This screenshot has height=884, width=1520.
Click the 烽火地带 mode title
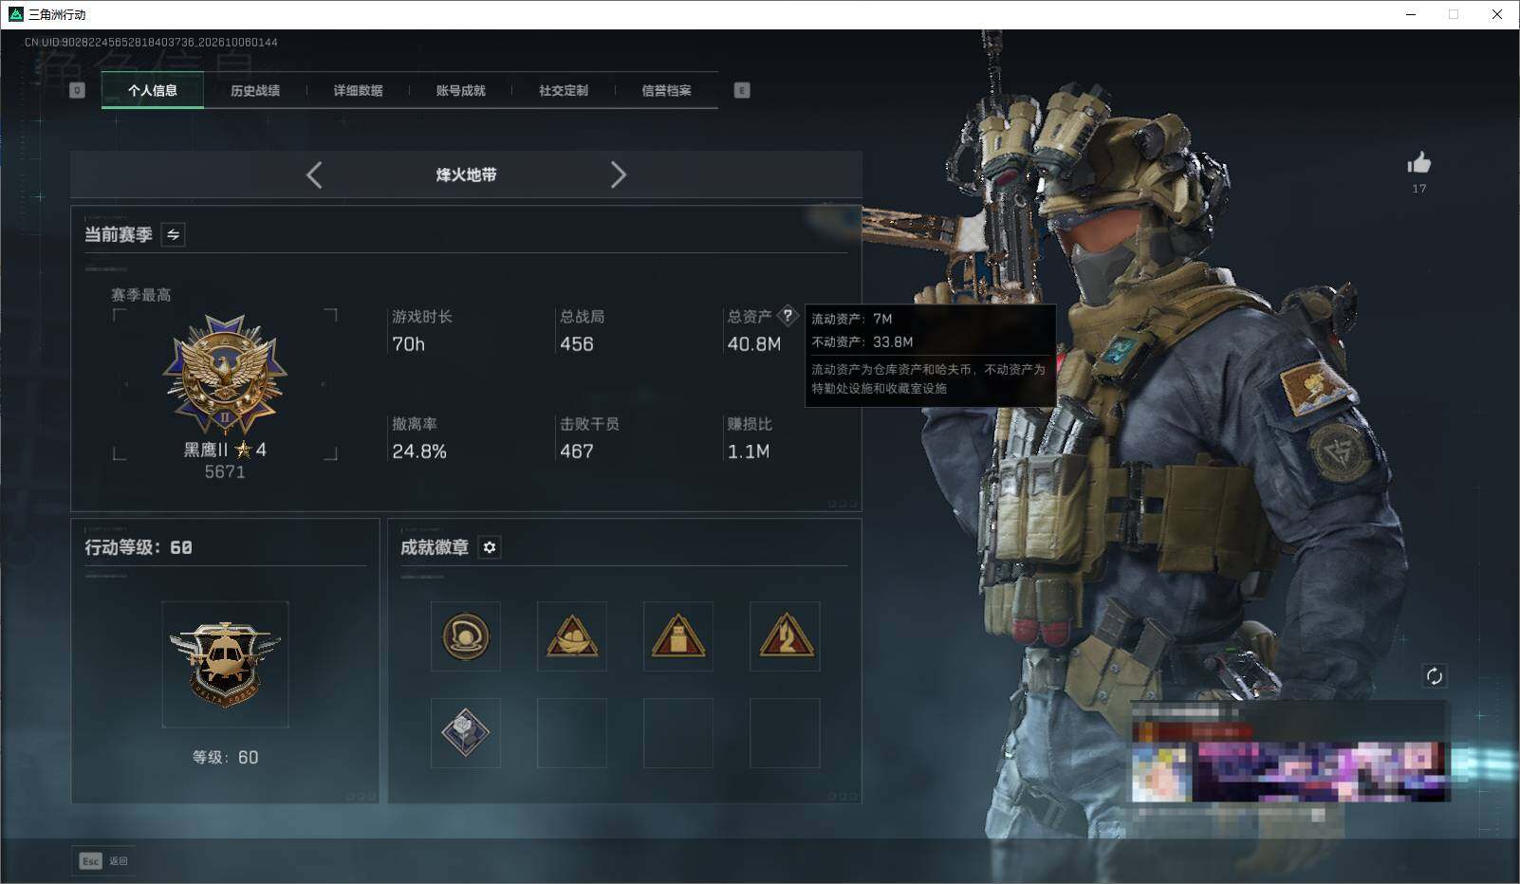pos(466,175)
